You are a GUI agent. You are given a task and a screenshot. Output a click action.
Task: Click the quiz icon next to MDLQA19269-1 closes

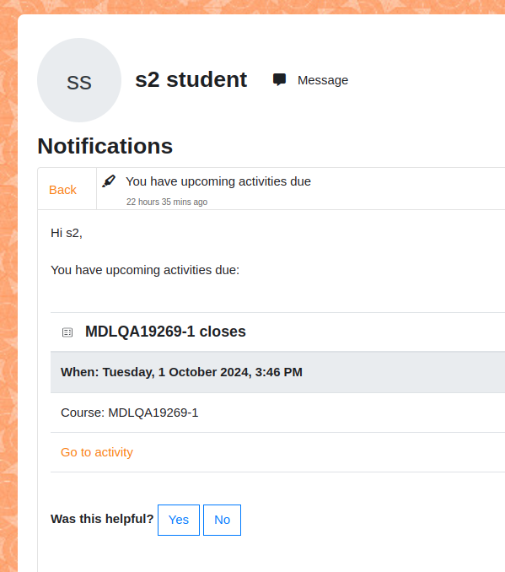67,332
